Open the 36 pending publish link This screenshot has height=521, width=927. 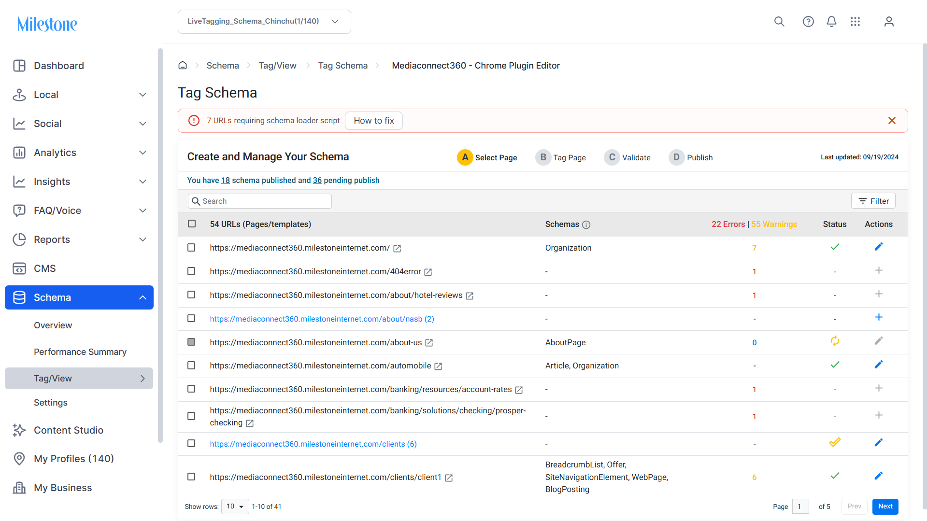(x=317, y=181)
